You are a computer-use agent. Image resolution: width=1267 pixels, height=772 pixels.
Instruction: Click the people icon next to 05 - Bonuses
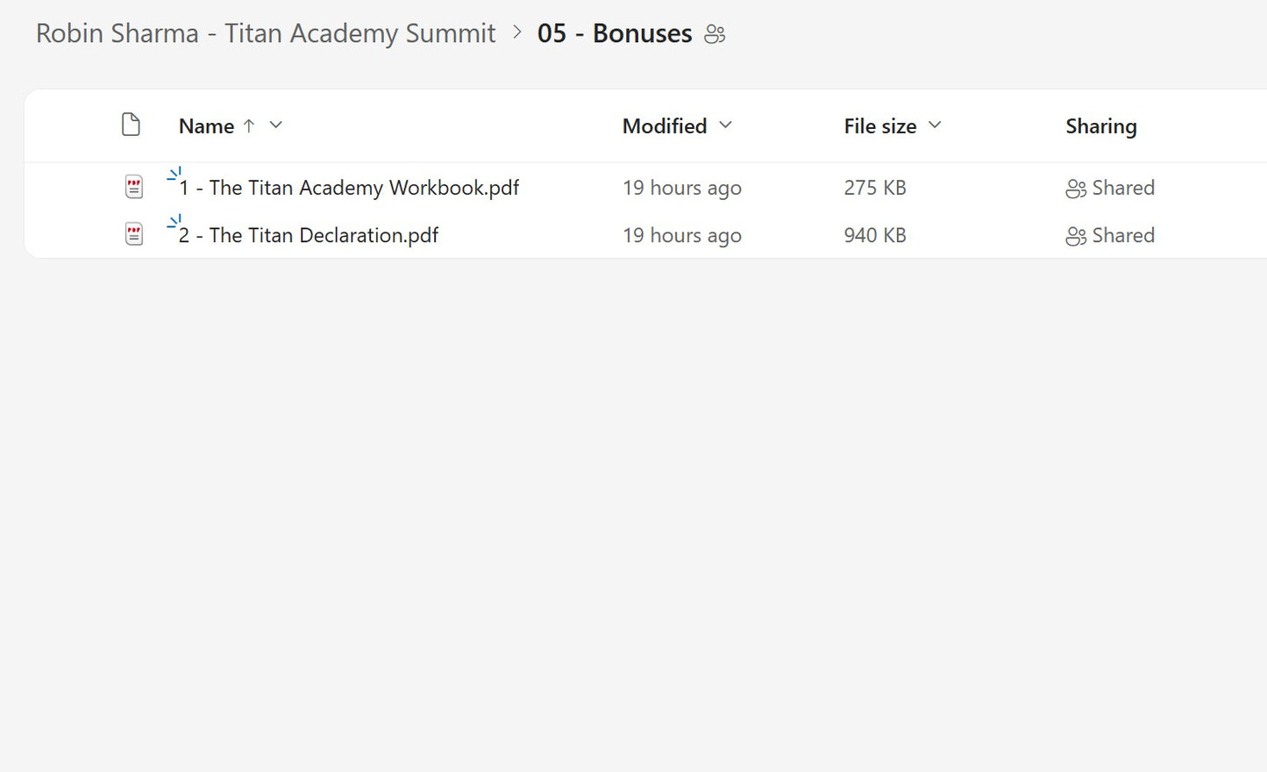(715, 33)
